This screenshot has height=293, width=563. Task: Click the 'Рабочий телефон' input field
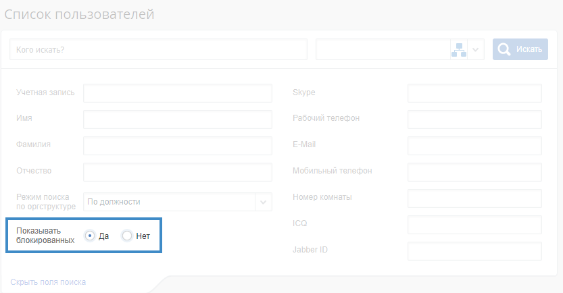point(474,119)
